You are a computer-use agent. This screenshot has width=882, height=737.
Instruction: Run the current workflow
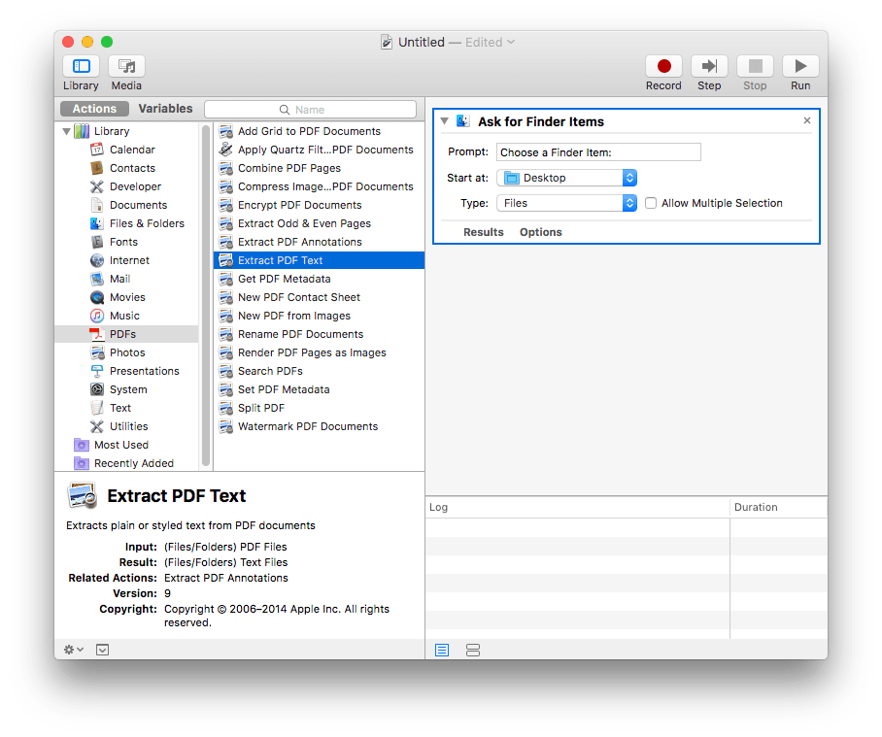[799, 68]
